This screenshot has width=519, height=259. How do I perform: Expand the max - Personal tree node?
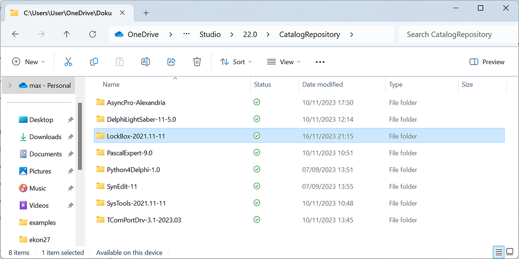pyautogui.click(x=9, y=85)
